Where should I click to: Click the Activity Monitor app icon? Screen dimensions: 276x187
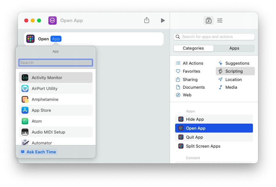pos(25,77)
